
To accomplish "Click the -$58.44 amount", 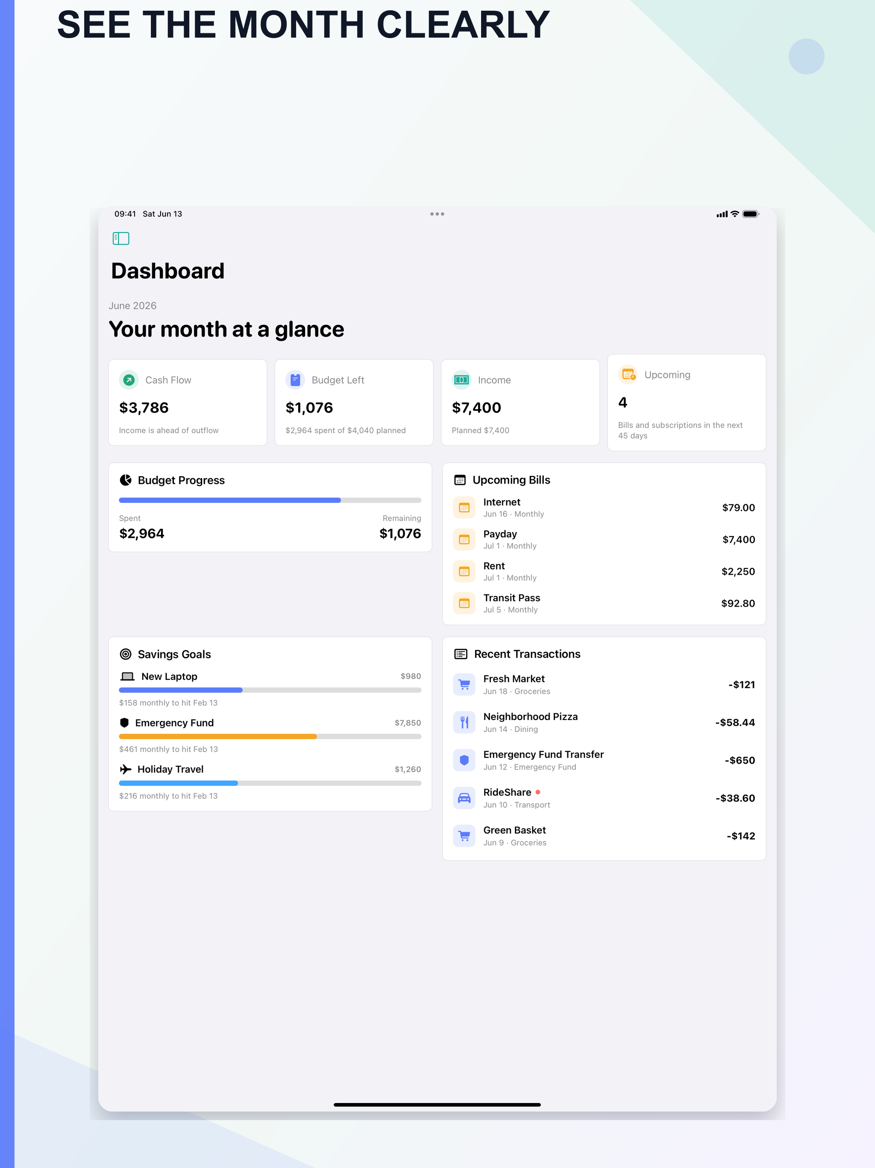I will (x=734, y=723).
